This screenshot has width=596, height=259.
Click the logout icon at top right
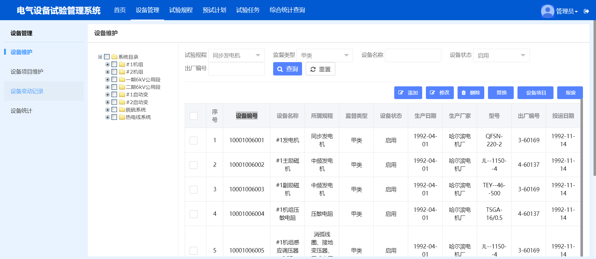tap(586, 11)
